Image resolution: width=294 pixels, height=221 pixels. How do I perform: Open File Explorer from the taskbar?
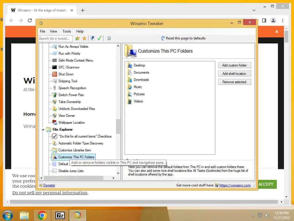coord(24,215)
